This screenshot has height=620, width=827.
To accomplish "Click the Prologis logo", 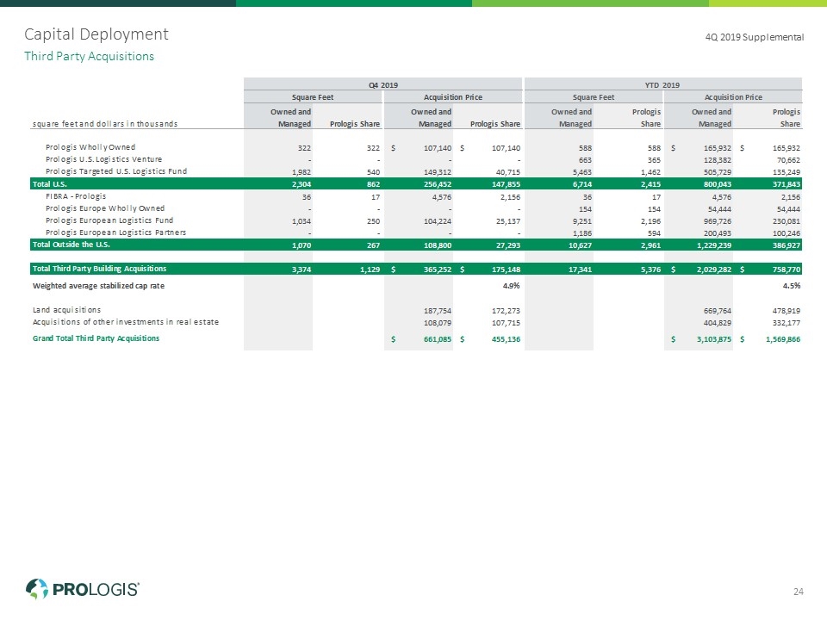I will 83,589.
